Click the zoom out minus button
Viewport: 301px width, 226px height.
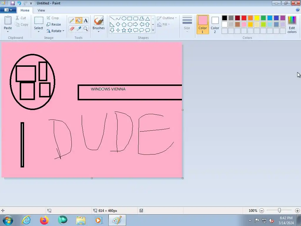coord(261,211)
